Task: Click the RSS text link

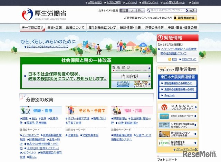Action: point(174,59)
